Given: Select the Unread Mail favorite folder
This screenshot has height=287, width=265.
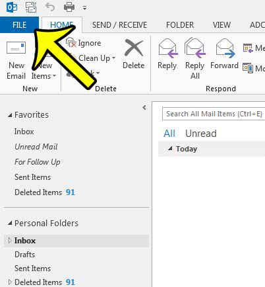Looking at the screenshot, I should [x=36, y=147].
